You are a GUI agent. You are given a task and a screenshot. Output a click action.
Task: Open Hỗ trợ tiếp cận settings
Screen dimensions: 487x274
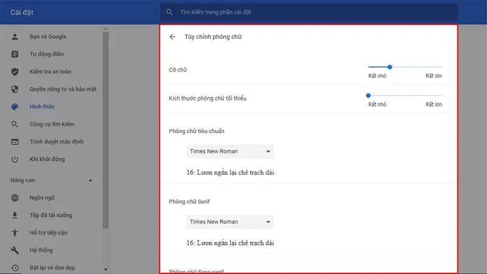click(x=49, y=233)
